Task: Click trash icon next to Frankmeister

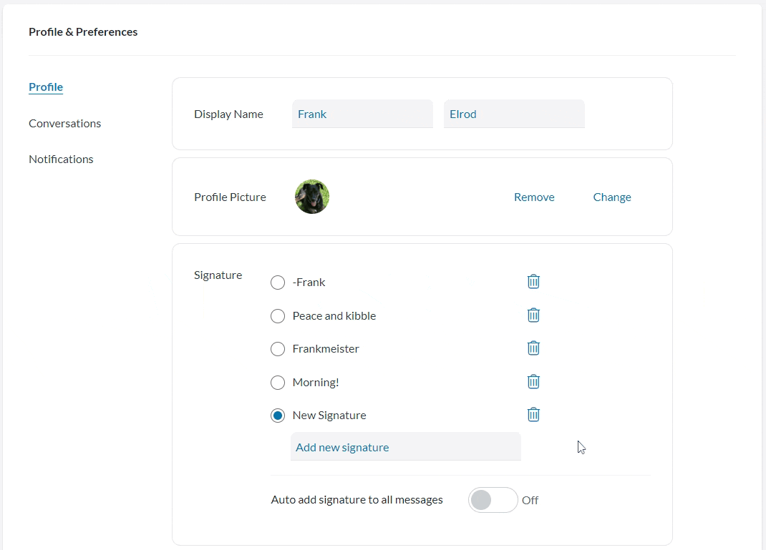Action: 533,348
